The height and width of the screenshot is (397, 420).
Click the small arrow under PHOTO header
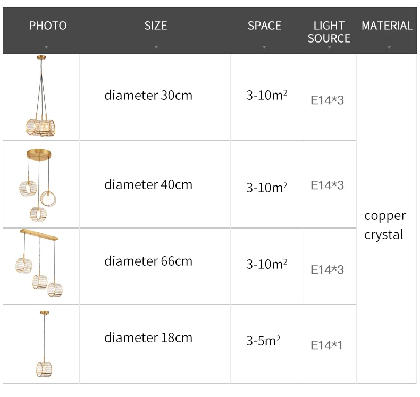46,48
